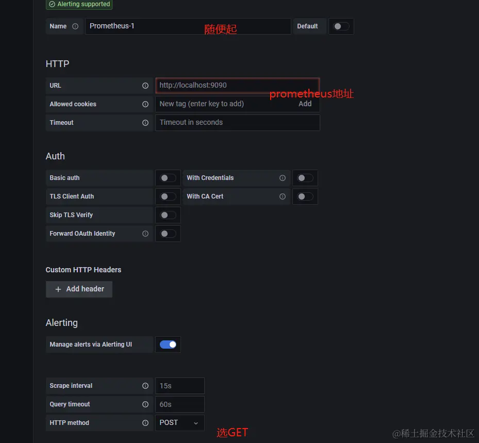Click the Allowed cookies info icon
The width and height of the screenshot is (479, 443).
point(145,104)
